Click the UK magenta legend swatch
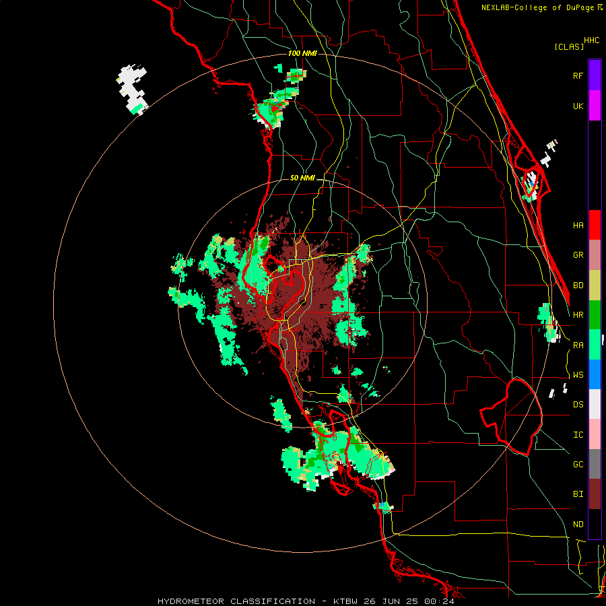Image resolution: width=606 pixels, height=606 pixels. [x=595, y=106]
